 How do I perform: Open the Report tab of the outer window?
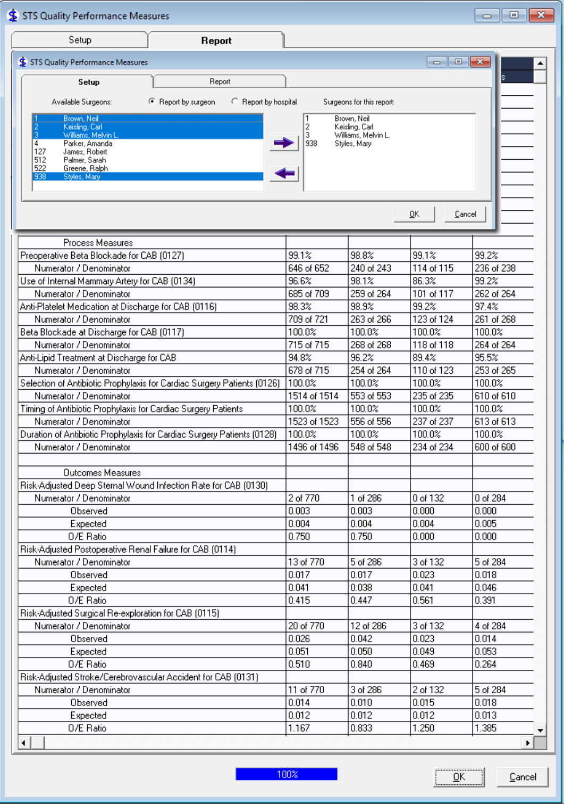[x=216, y=40]
